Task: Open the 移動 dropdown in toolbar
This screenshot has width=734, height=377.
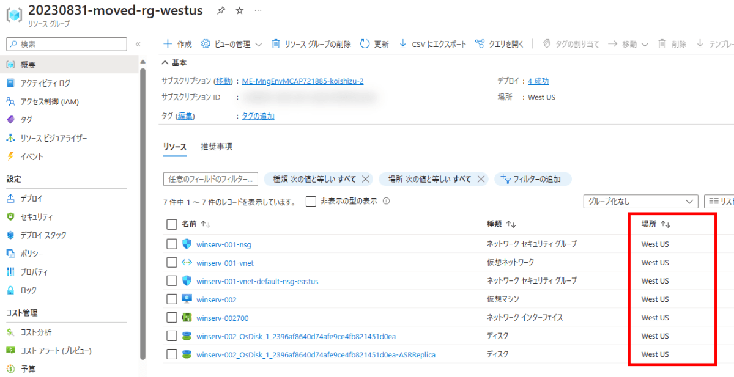Action: click(x=629, y=44)
